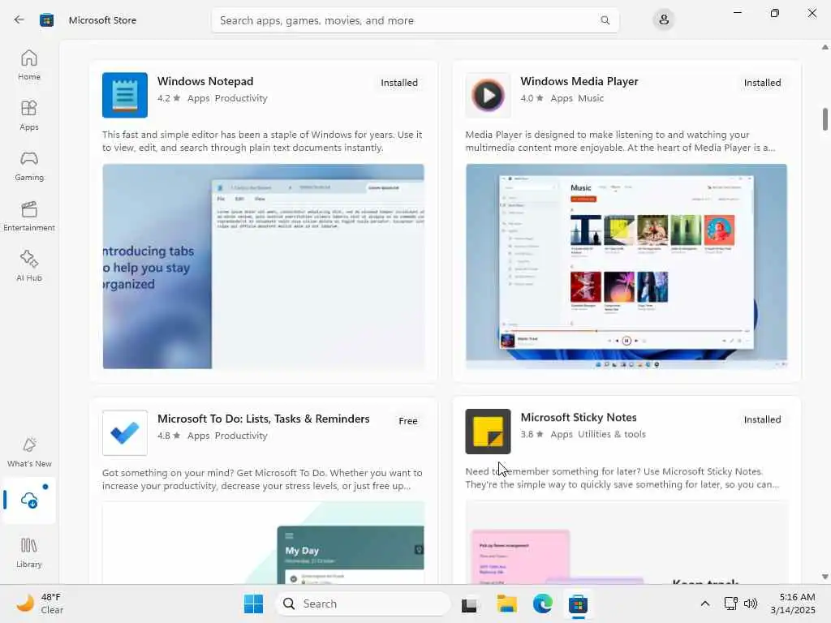Open Microsoft To Do: Lists, Tasks & Reminders title
The width and height of the screenshot is (831, 623).
[264, 419]
